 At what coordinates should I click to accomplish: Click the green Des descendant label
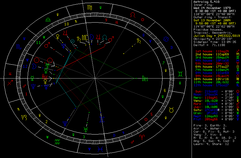145,79
